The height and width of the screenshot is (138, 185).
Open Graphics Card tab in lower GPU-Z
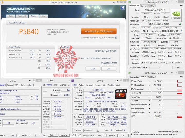pyautogui.click(x=134, y=77)
